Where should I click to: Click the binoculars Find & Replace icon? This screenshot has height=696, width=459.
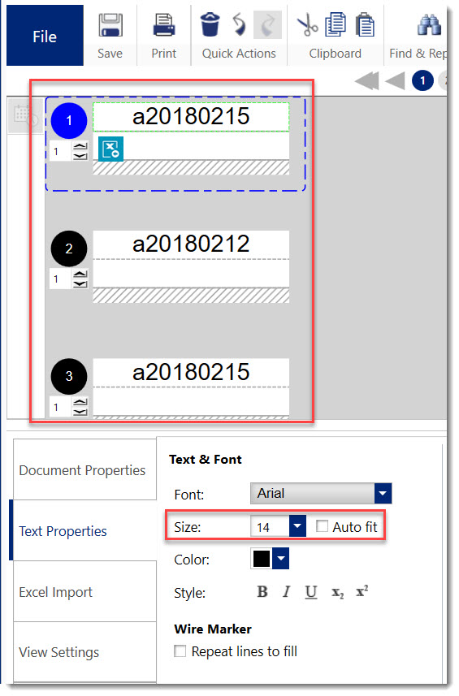(x=429, y=25)
